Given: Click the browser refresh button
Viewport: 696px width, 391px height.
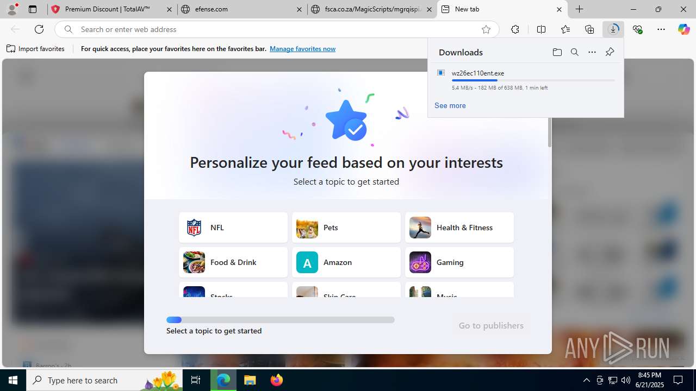Looking at the screenshot, I should pos(39,29).
